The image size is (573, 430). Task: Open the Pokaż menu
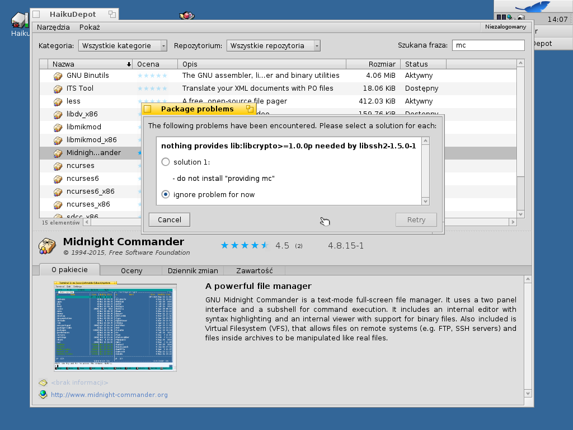coord(90,27)
